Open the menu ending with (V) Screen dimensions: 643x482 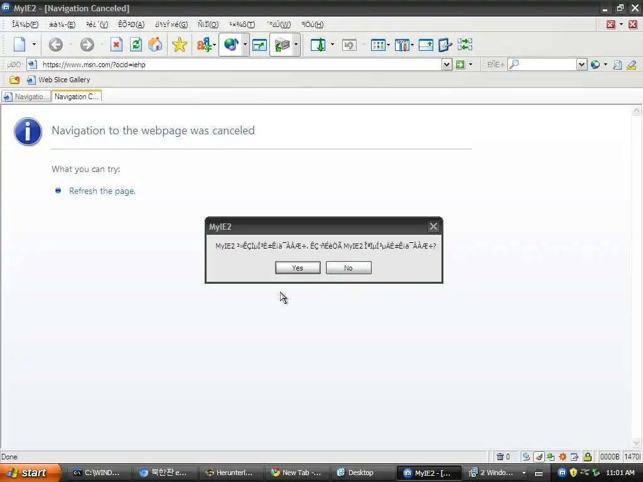point(97,24)
